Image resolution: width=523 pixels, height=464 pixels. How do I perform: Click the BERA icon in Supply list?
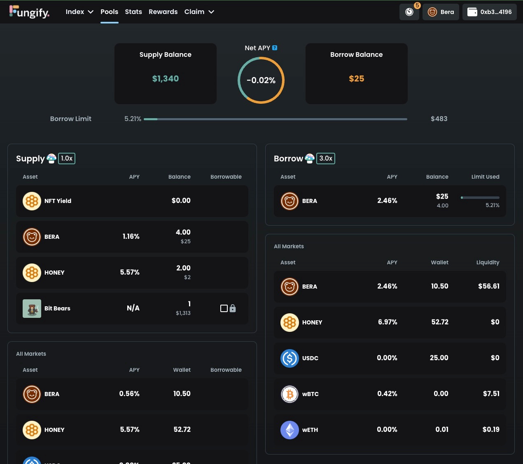(x=32, y=237)
